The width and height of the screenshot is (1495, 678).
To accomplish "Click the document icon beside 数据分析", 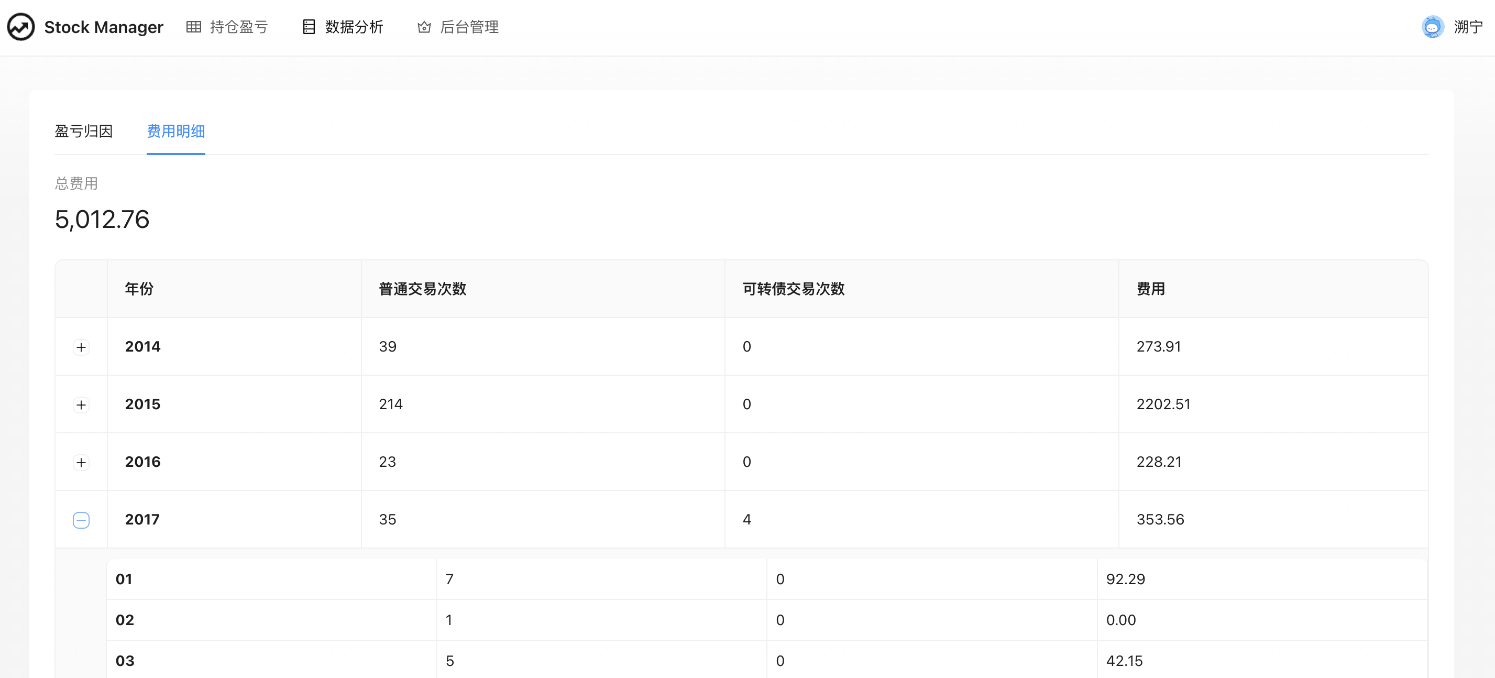I will point(309,27).
